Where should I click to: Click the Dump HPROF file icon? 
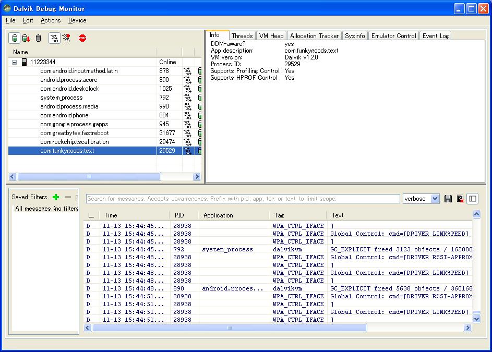tap(26, 38)
